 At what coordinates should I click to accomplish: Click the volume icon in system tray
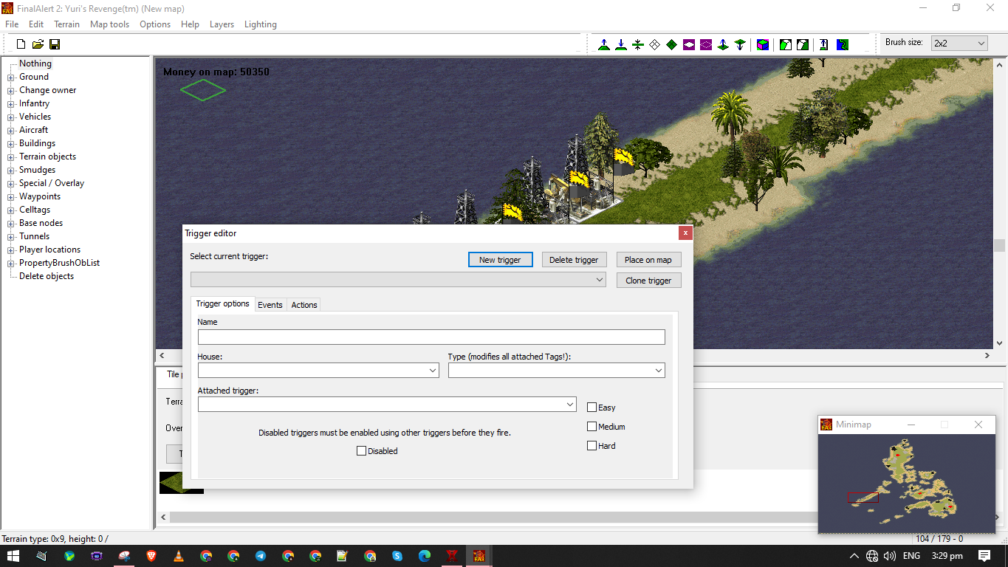tap(890, 556)
